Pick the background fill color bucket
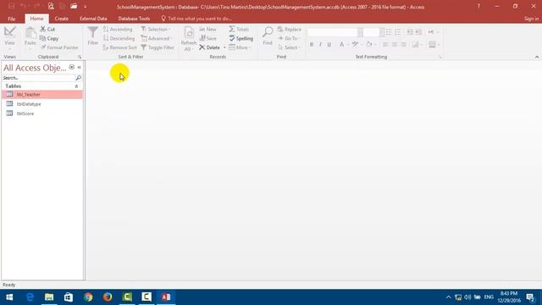Viewport: 542px width, 305px height. 369,44
